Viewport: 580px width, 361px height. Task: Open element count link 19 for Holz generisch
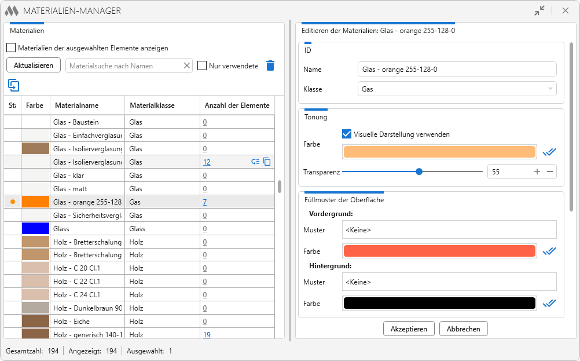coord(207,335)
